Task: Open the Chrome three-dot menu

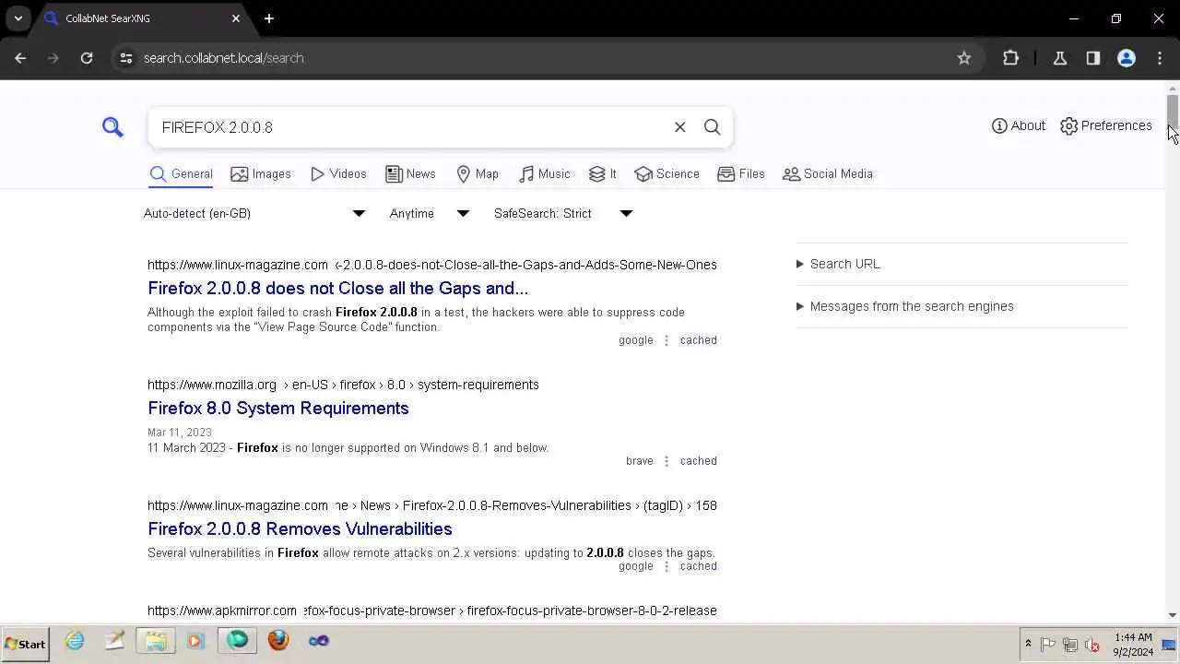Action: 1160,58
